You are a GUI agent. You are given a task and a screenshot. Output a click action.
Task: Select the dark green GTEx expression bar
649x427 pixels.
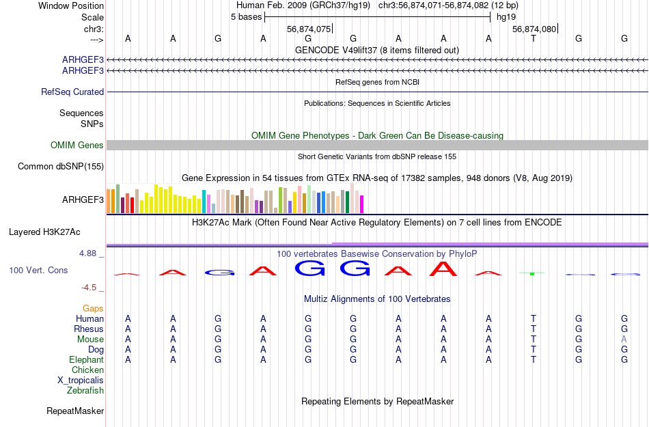point(347,202)
